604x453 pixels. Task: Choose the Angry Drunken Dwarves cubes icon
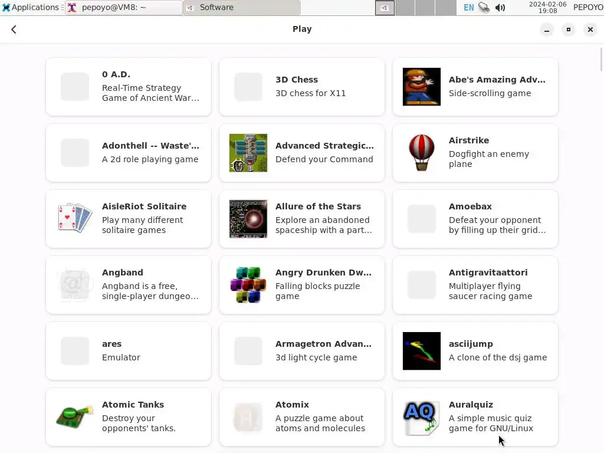[x=248, y=285]
